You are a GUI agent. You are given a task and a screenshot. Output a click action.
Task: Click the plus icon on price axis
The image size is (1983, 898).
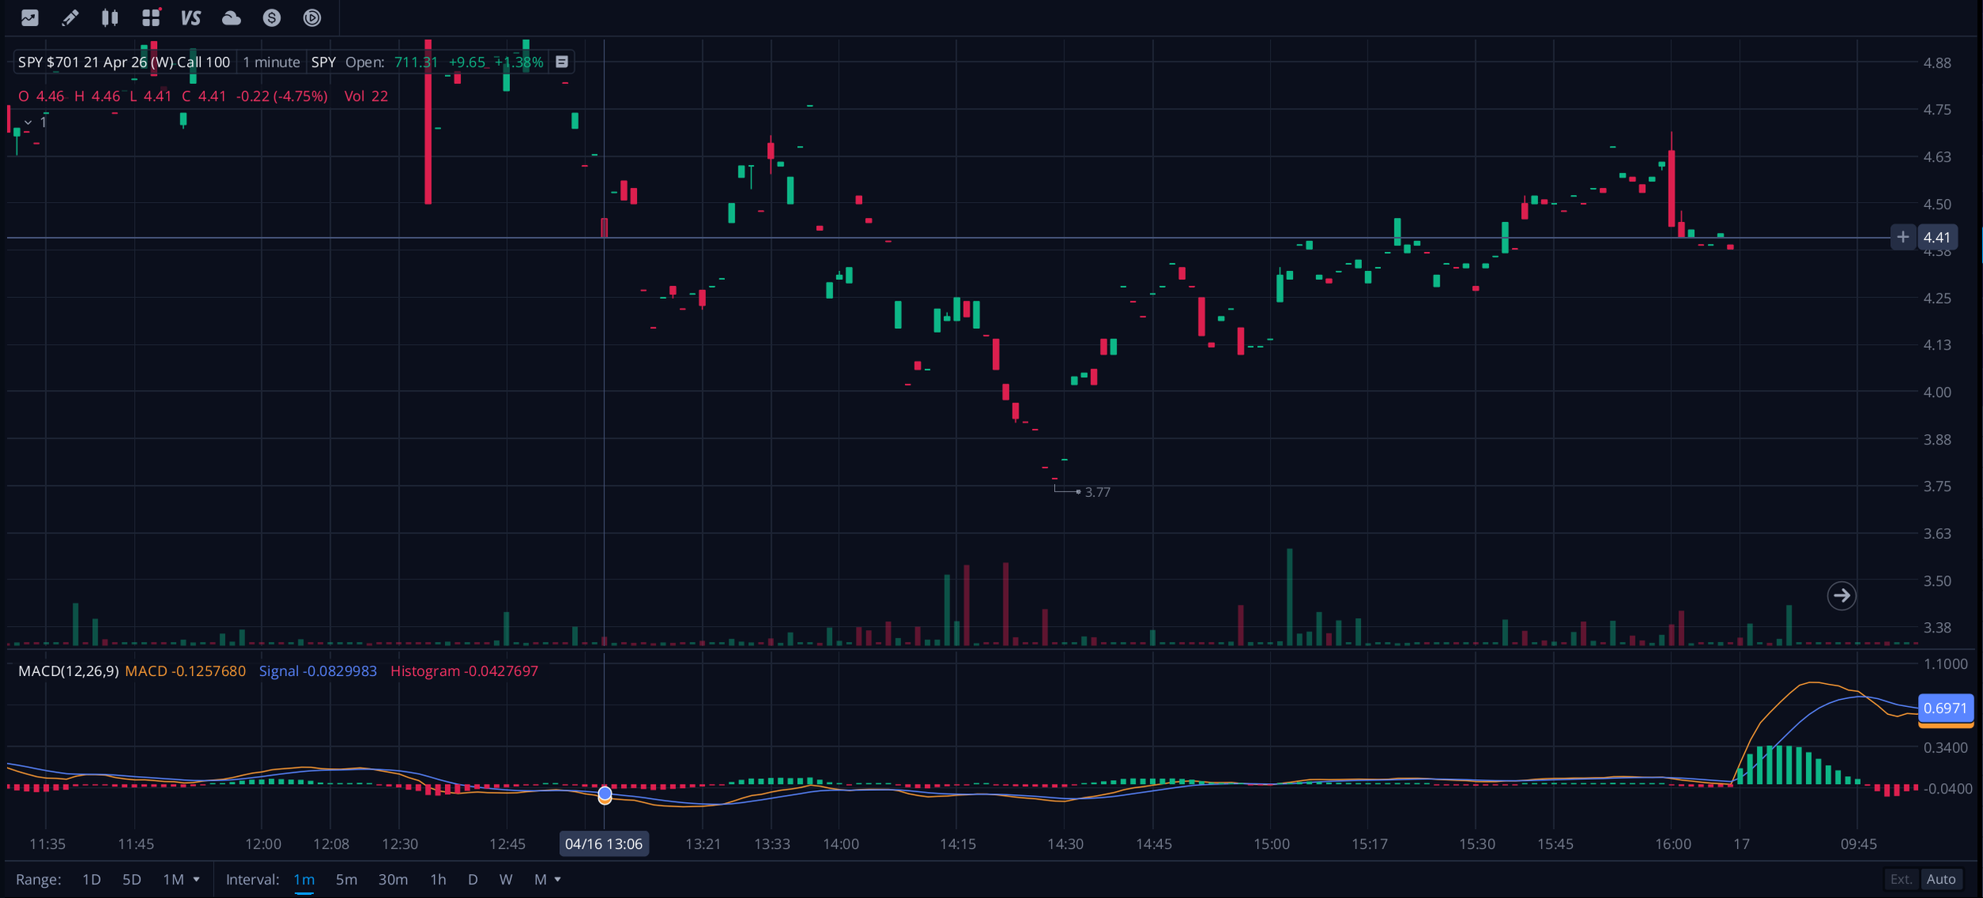click(x=1903, y=237)
